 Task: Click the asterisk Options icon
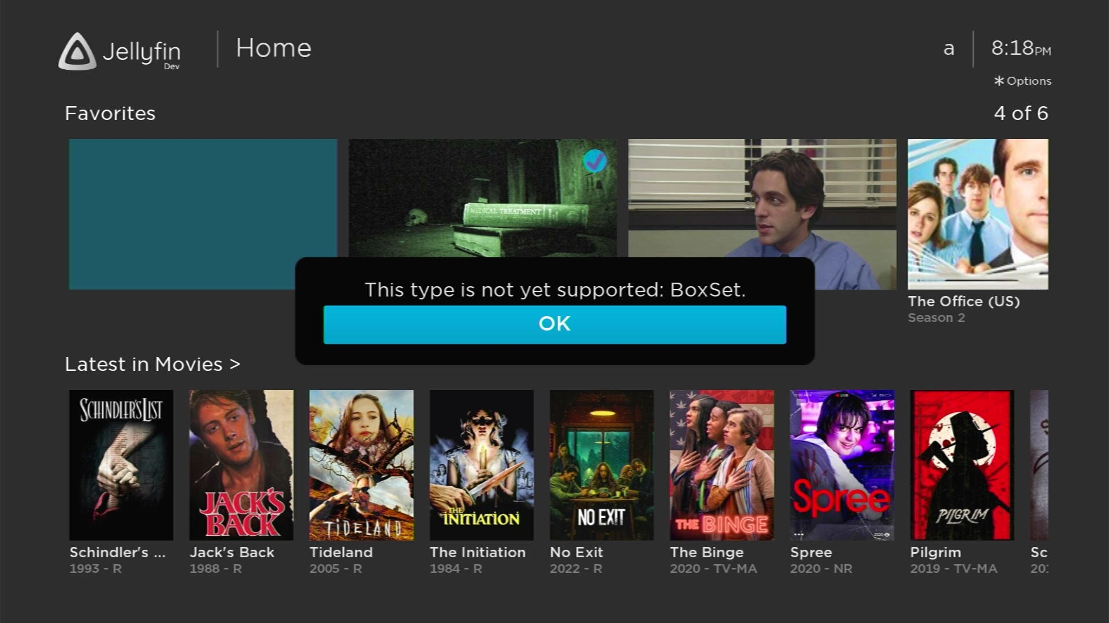click(999, 81)
